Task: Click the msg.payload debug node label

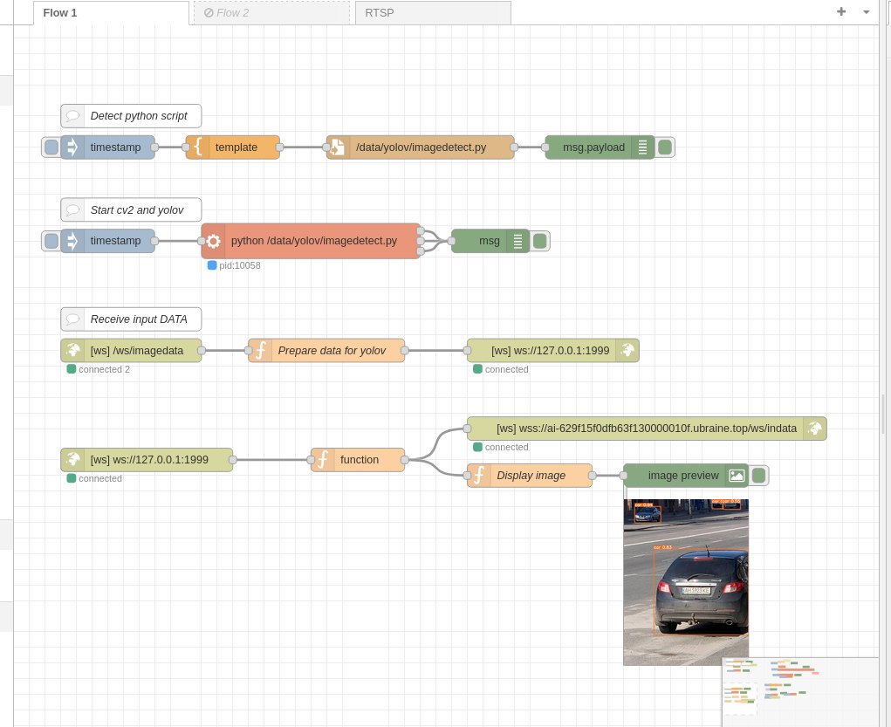Action: 593,147
